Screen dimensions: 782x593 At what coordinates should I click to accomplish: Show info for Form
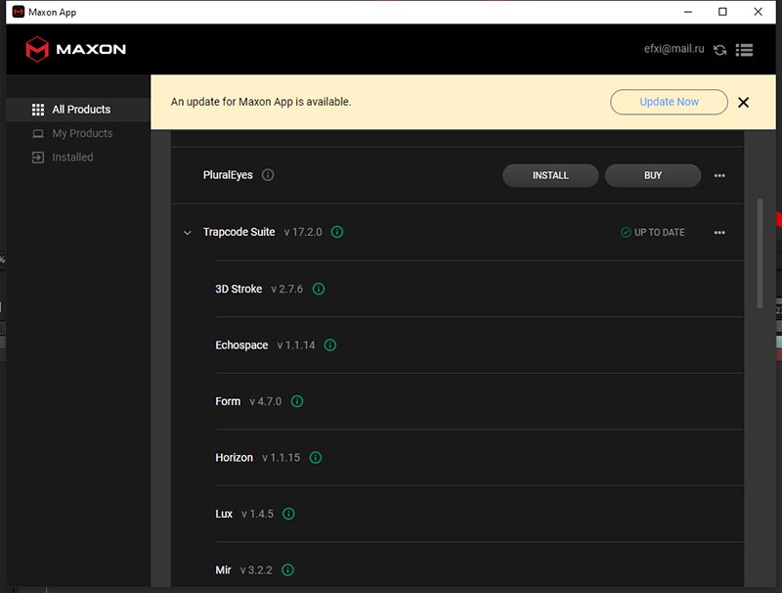297,401
